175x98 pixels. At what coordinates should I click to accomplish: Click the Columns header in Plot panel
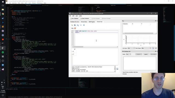pyautogui.click(x=125, y=24)
